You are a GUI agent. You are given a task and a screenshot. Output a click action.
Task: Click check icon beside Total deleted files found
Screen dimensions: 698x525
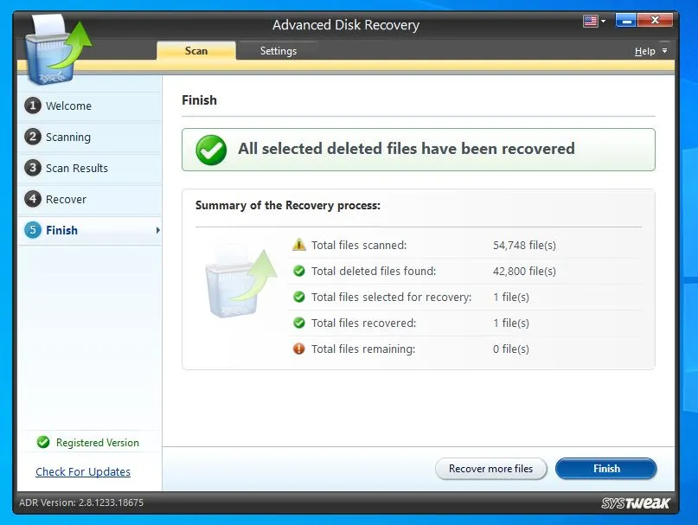tap(299, 271)
